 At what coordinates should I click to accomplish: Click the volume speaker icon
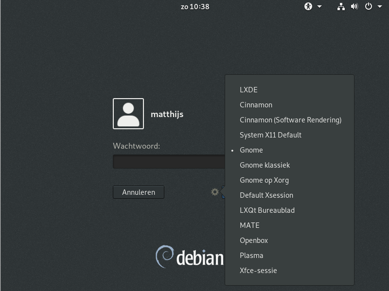pyautogui.click(x=354, y=6)
